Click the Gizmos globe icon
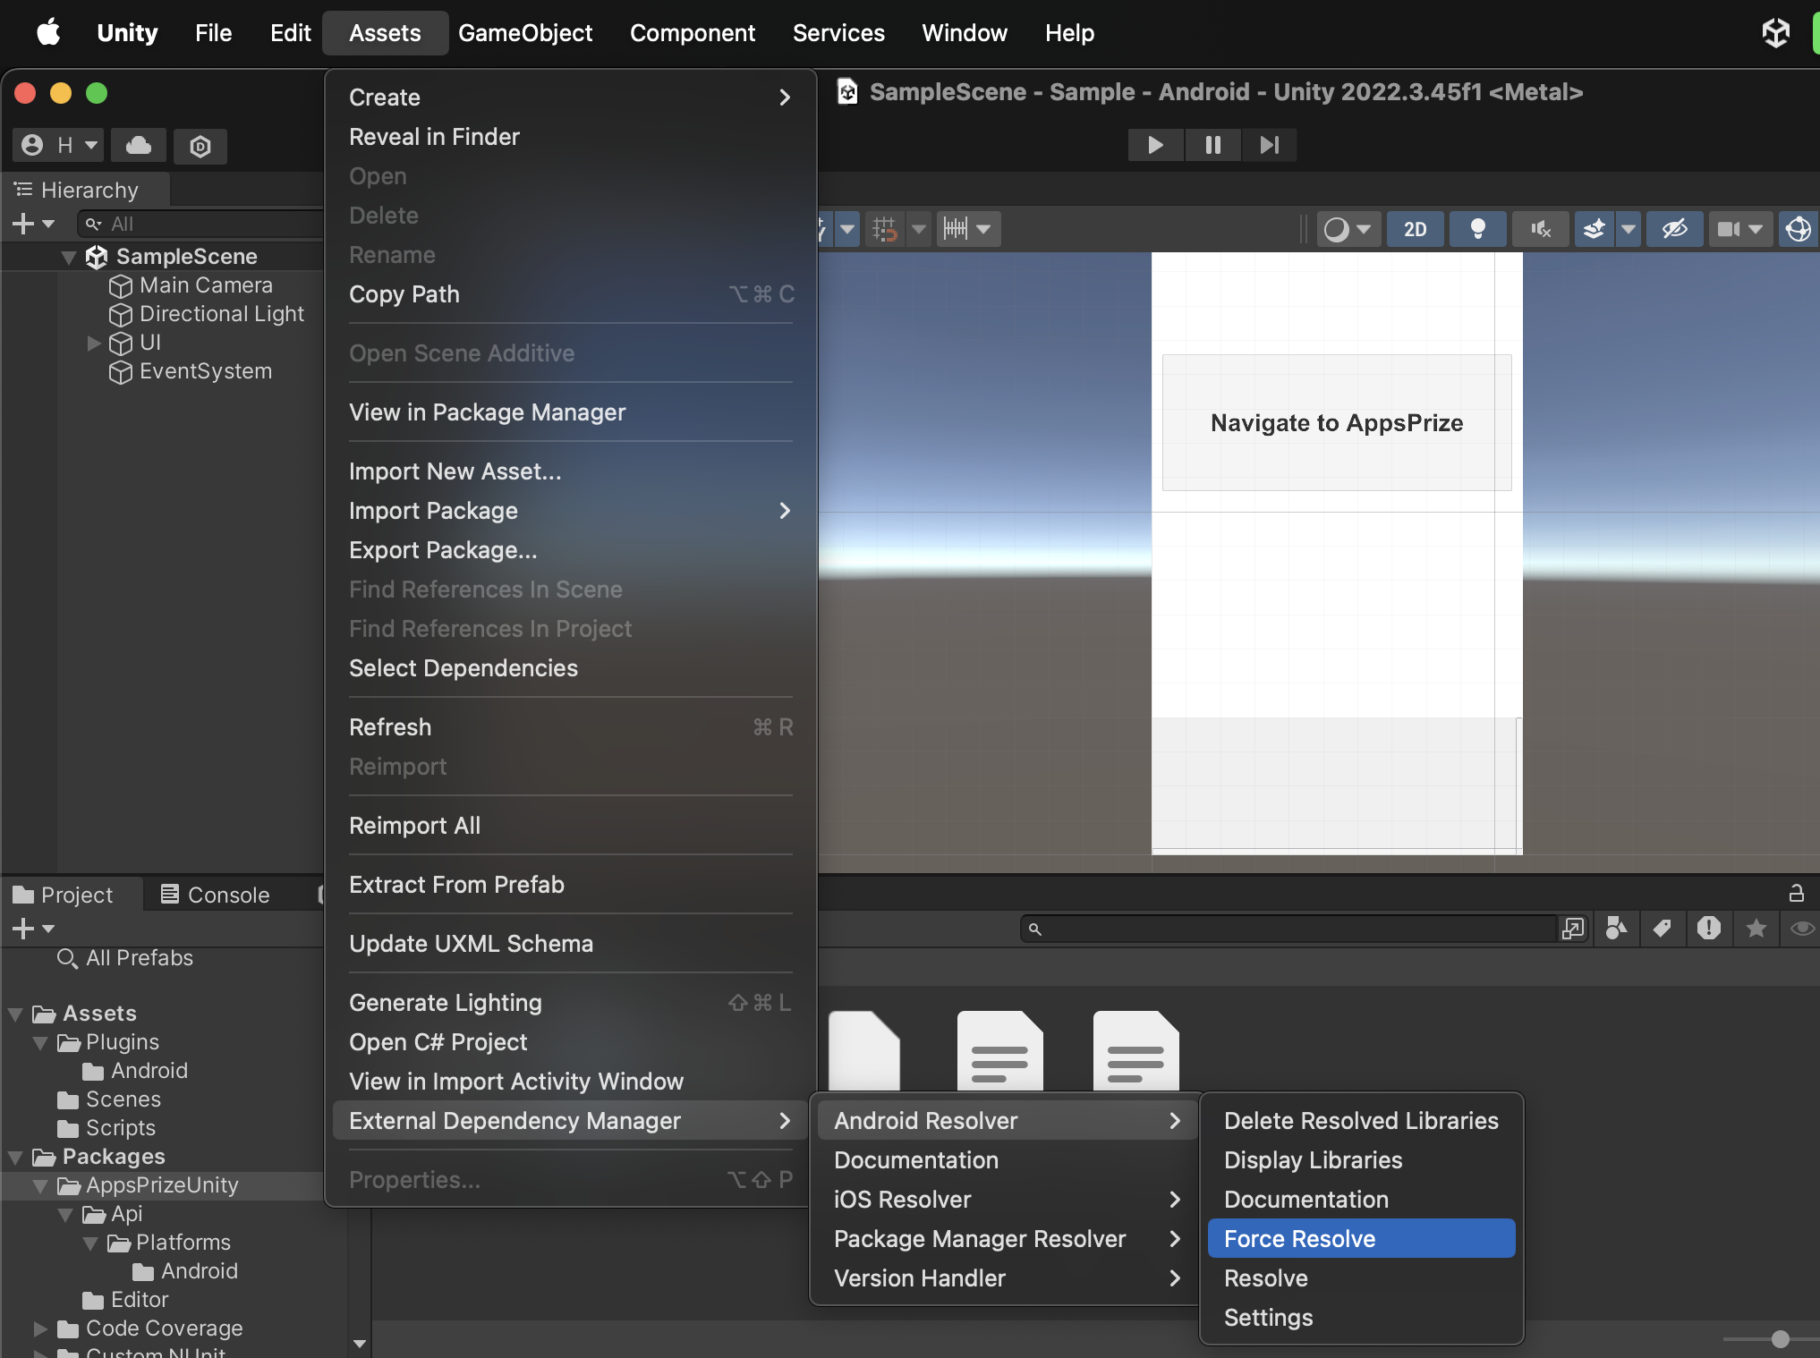The image size is (1820, 1358). point(1798,229)
